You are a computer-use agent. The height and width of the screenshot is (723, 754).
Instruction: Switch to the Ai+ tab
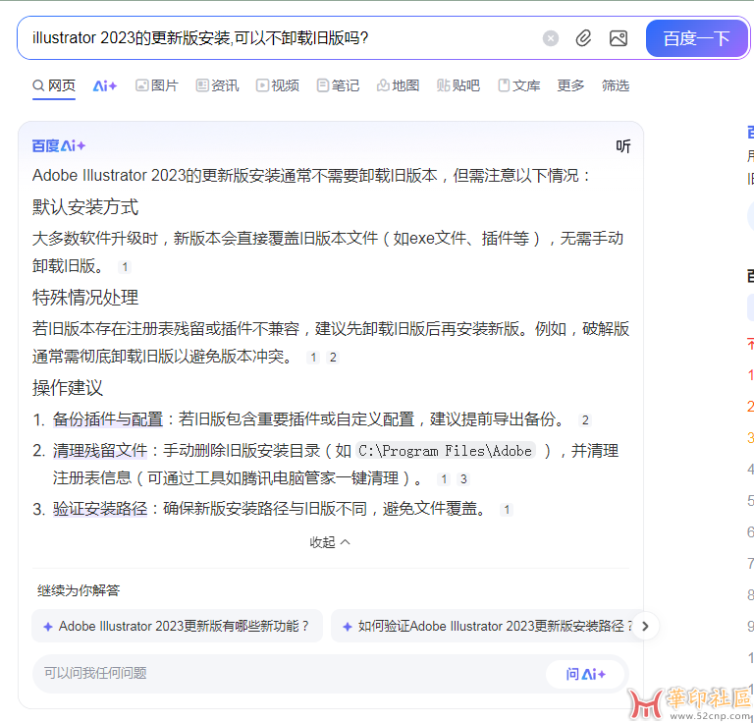pyautogui.click(x=105, y=85)
